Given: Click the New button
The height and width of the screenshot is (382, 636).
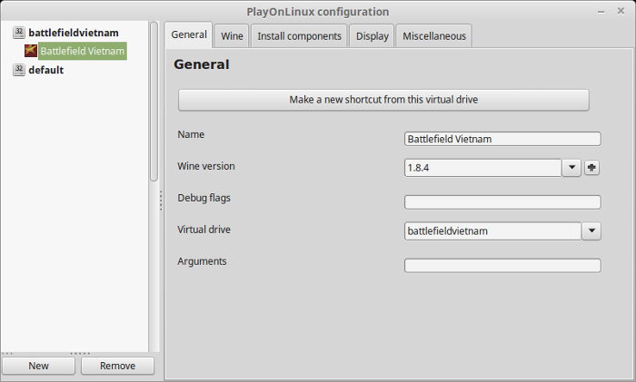Looking at the screenshot, I should click(38, 366).
